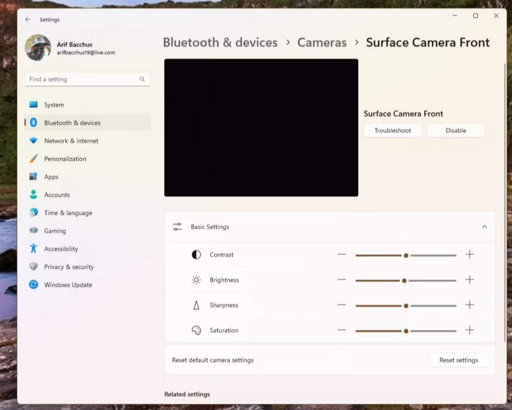Click the arifbacchus19@live.com email text
Viewport: 512px width, 410px height.
86,52
